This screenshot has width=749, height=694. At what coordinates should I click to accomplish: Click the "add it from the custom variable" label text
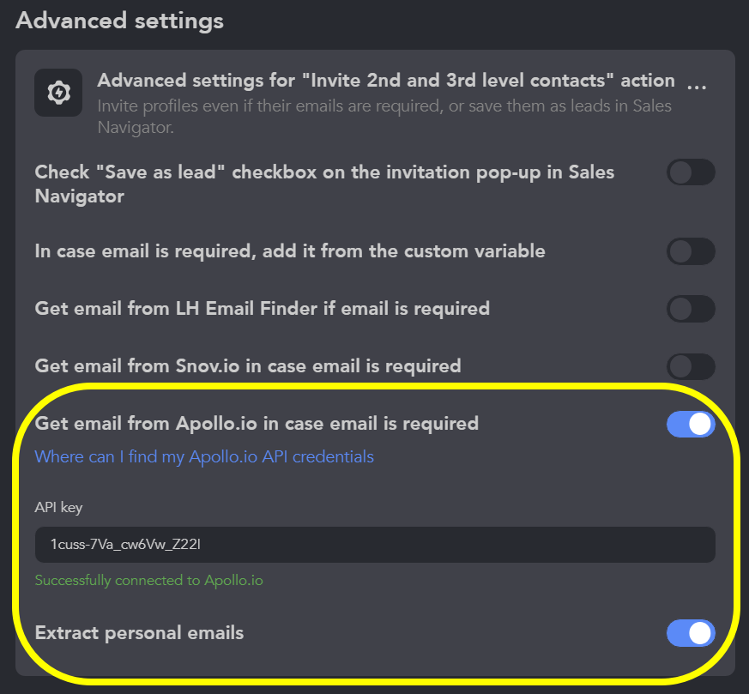pyautogui.click(x=290, y=251)
